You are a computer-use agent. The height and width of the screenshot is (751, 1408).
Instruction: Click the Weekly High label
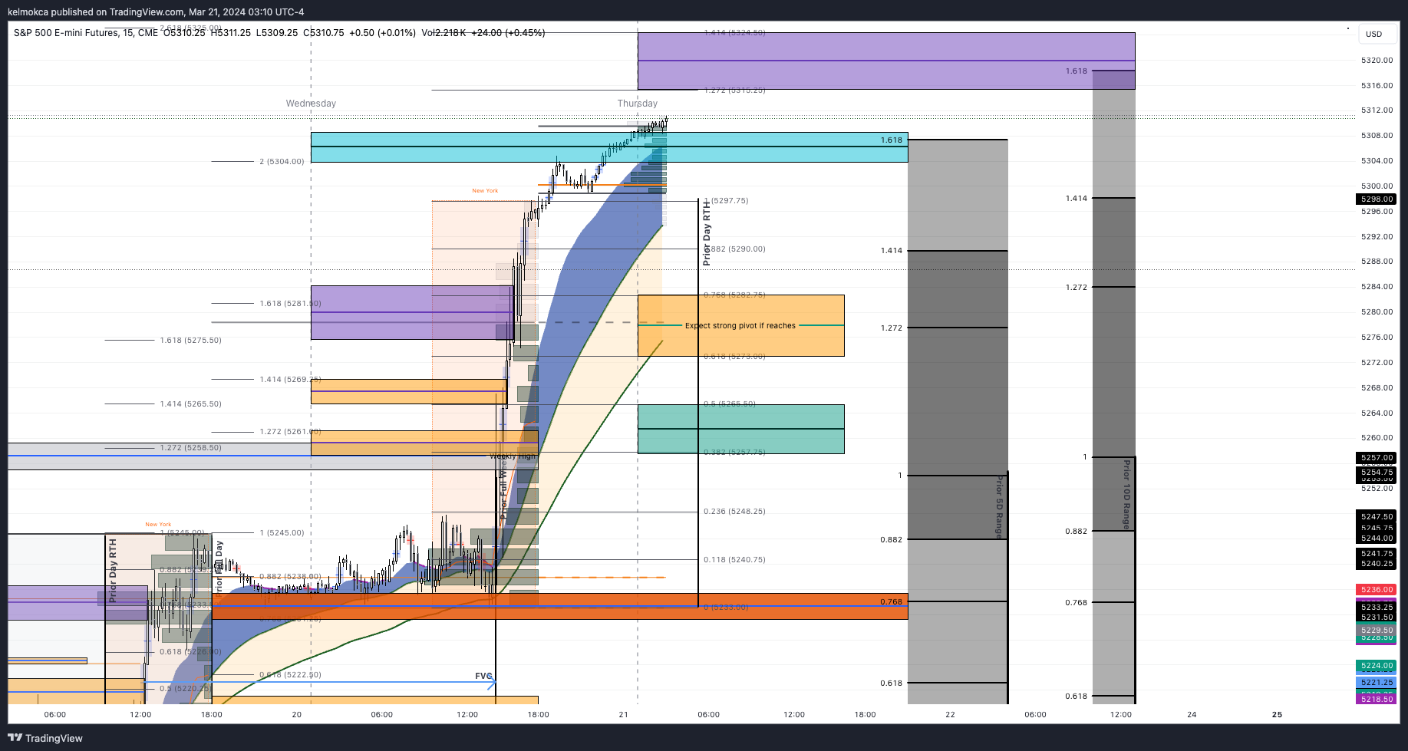point(513,456)
